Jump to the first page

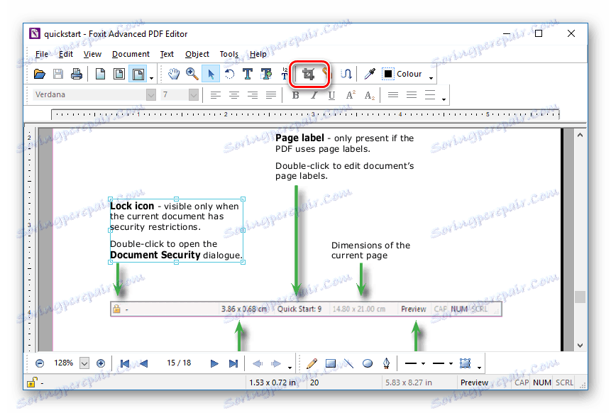coord(125,363)
